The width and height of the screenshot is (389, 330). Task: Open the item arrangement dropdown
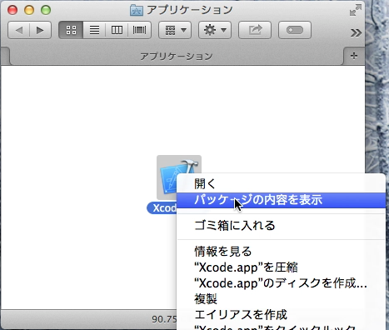click(x=175, y=30)
